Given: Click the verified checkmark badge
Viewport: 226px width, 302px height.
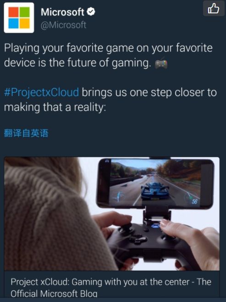Looking at the screenshot, I should 91,12.
